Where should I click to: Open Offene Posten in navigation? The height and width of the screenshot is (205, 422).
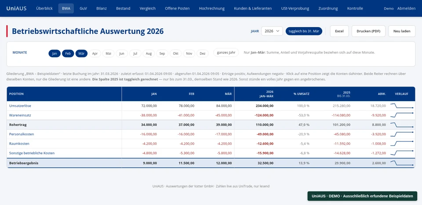click(x=177, y=8)
